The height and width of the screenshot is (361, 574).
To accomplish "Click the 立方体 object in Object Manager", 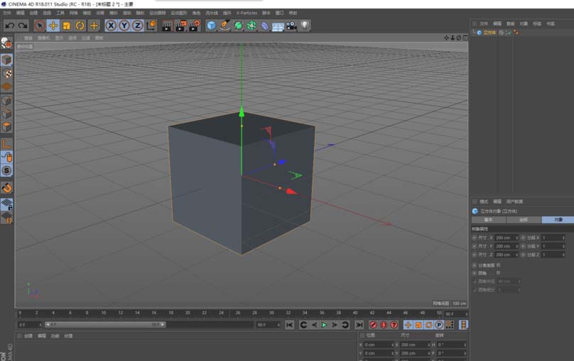I will pyautogui.click(x=489, y=33).
